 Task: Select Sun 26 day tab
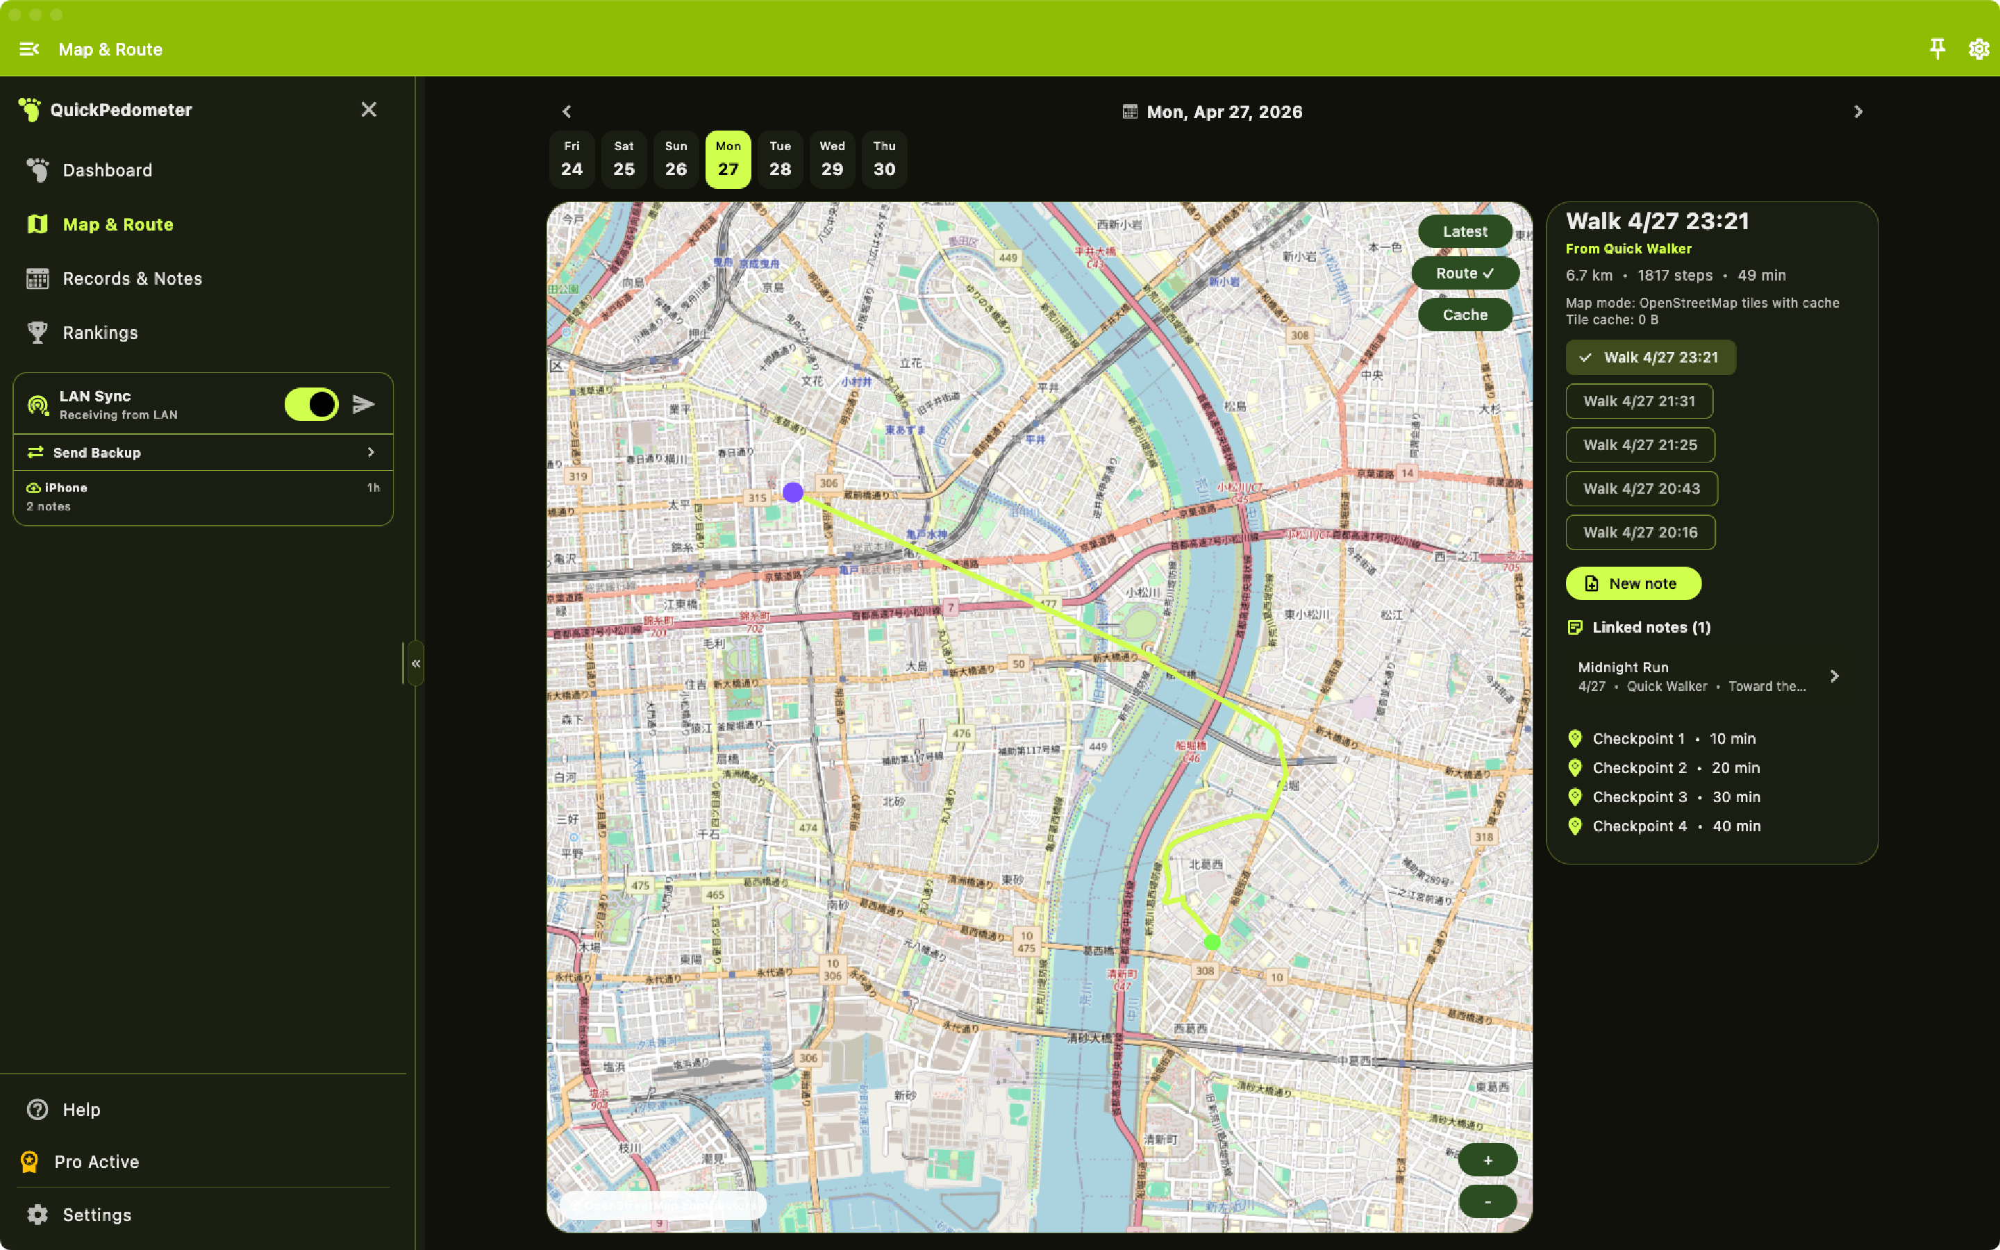(x=676, y=159)
